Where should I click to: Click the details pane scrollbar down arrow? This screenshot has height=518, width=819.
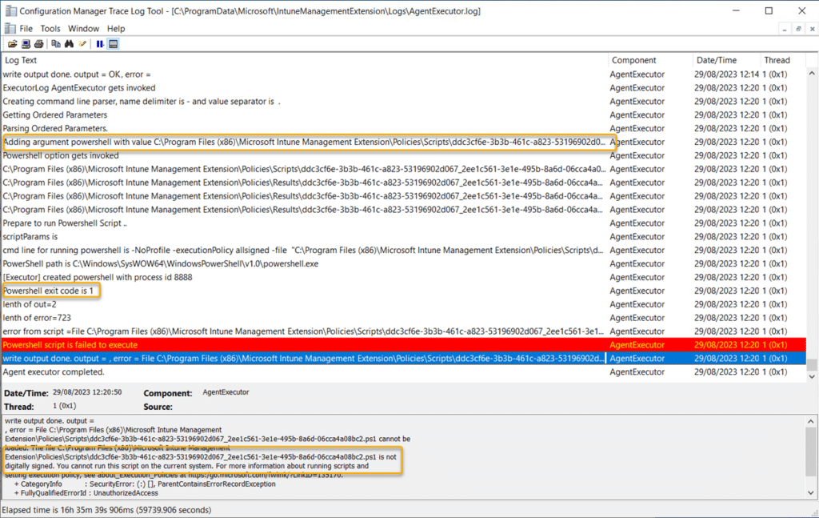[x=811, y=492]
